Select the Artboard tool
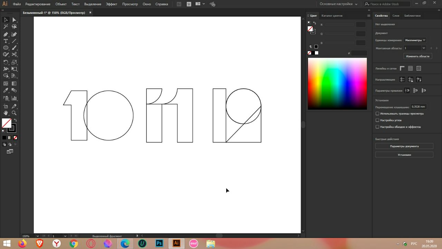The width and height of the screenshot is (442, 249). tap(6, 107)
